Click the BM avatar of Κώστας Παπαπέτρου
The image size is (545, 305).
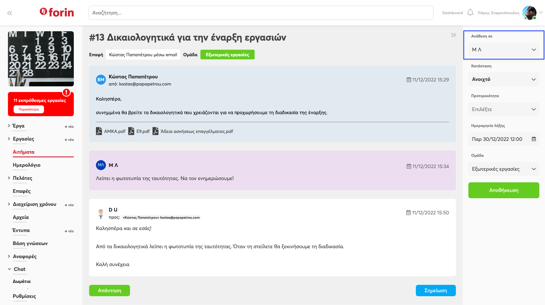pyautogui.click(x=101, y=80)
